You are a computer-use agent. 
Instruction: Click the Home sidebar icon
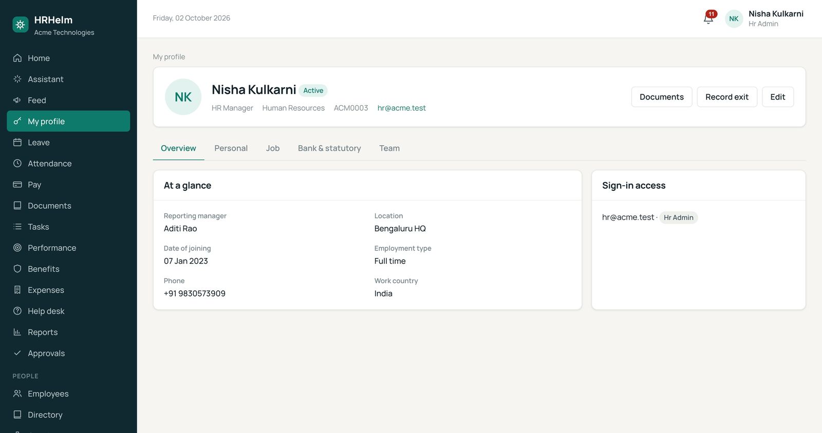(x=17, y=58)
